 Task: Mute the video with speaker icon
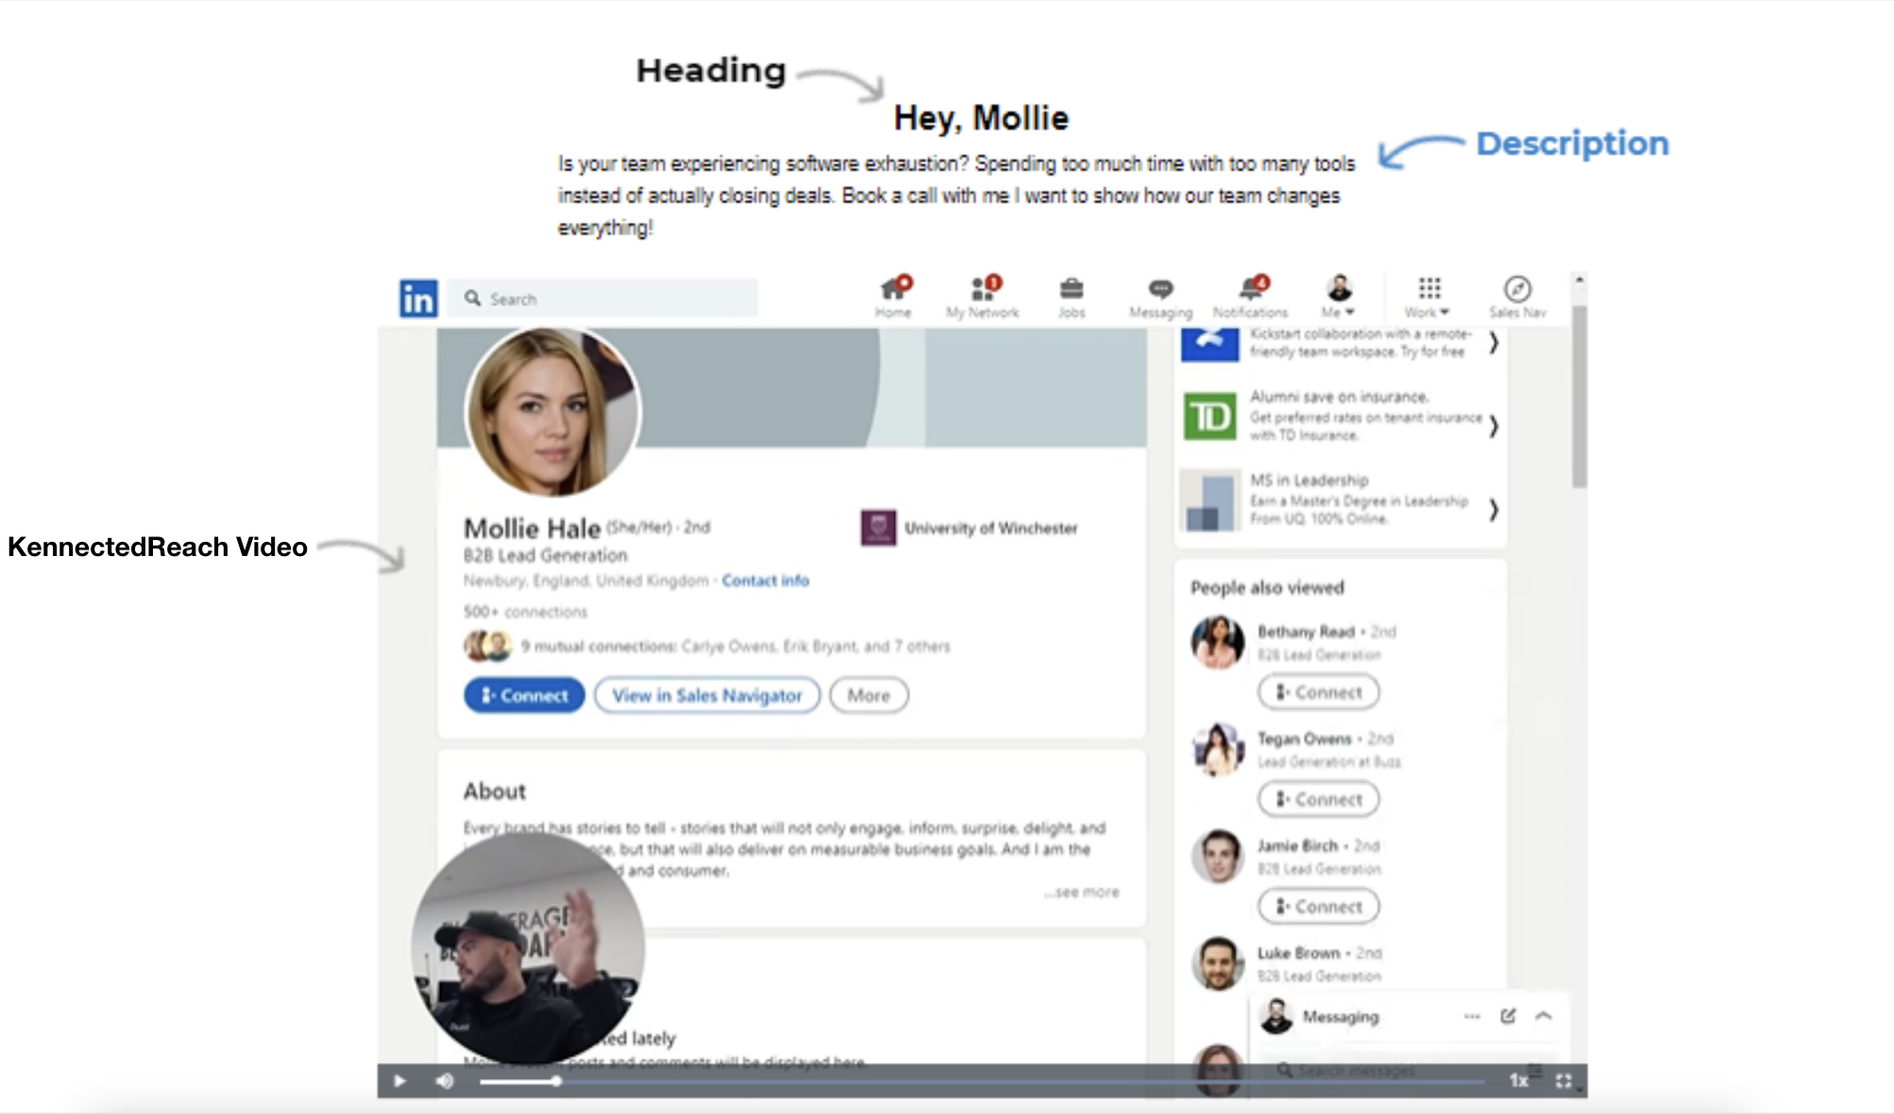tap(445, 1081)
